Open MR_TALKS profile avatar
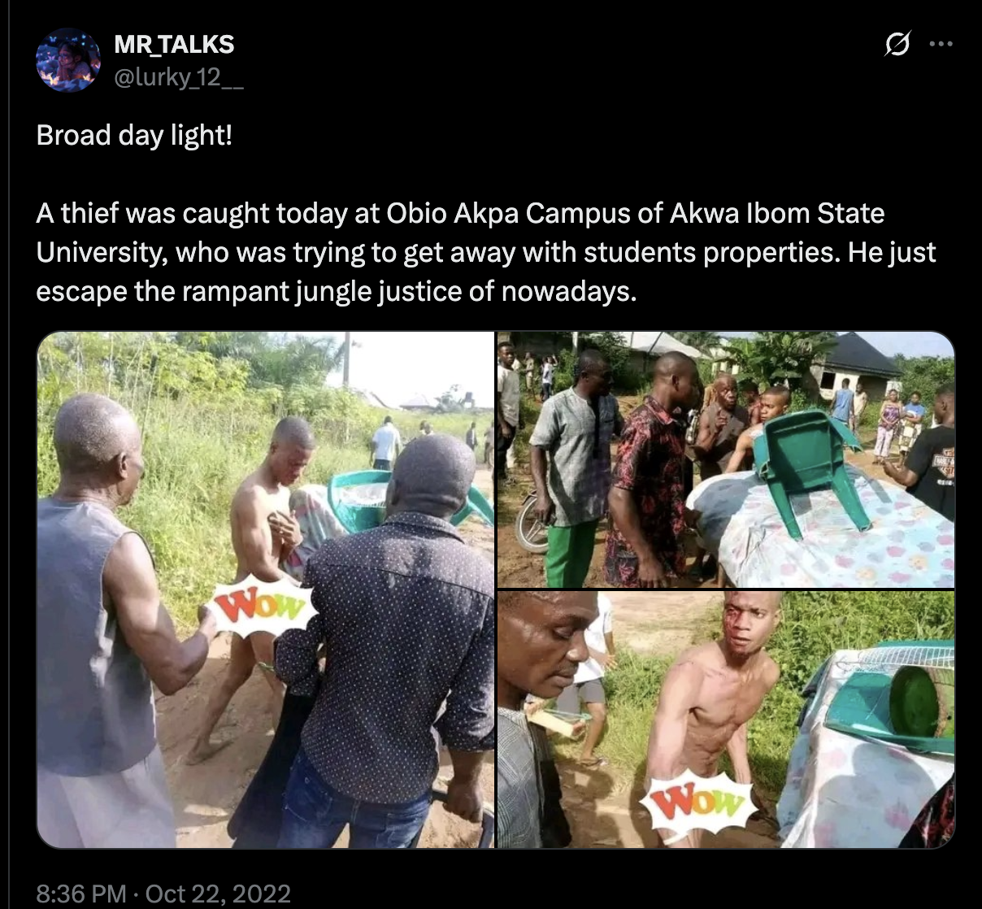Viewport: 982px width, 909px height. point(68,60)
